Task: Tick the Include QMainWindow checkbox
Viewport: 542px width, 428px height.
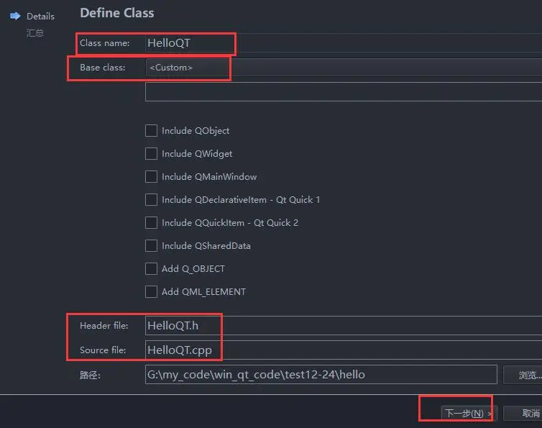Action: 151,177
